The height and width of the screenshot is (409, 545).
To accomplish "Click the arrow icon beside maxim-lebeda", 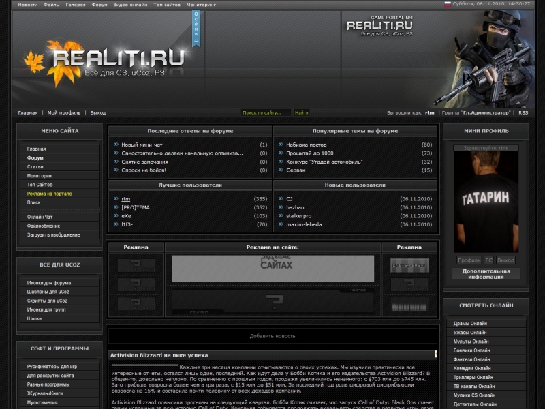I will click(x=281, y=224).
